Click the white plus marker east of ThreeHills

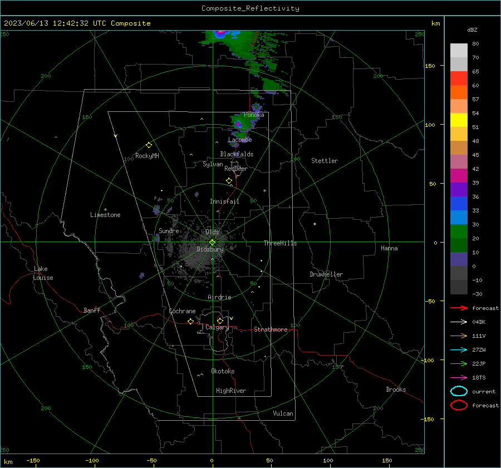[x=315, y=224]
